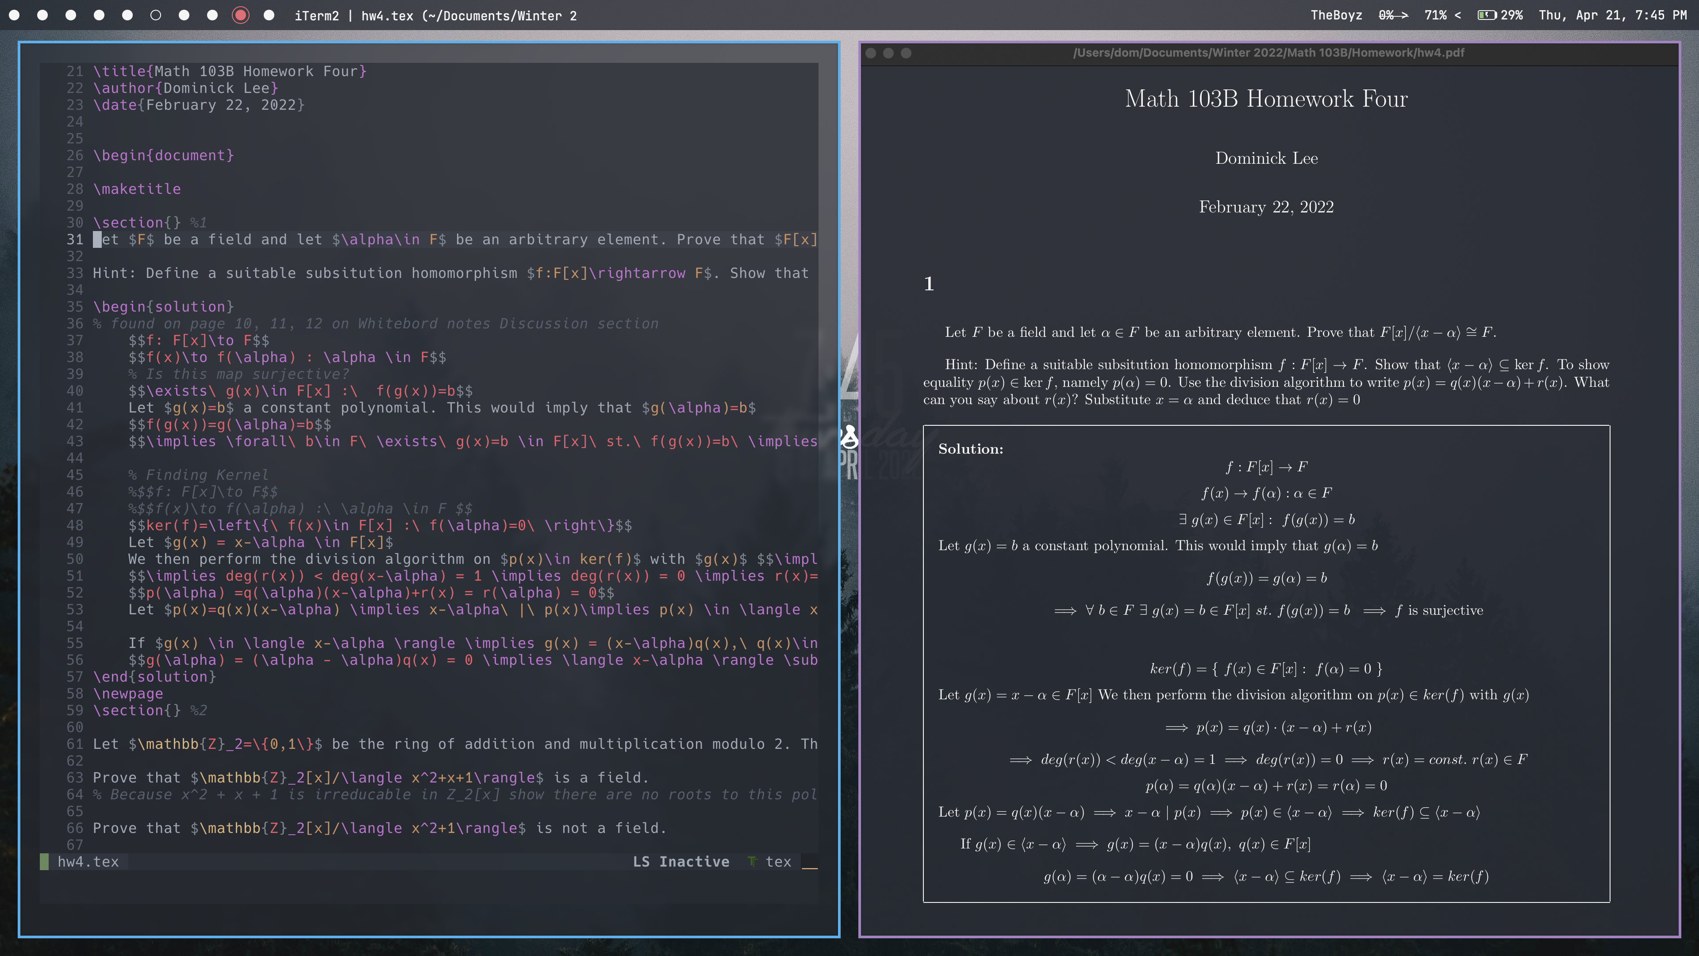Click 'f is surjective' text in PDF
Screen dimensions: 1699x956
[1439, 610]
